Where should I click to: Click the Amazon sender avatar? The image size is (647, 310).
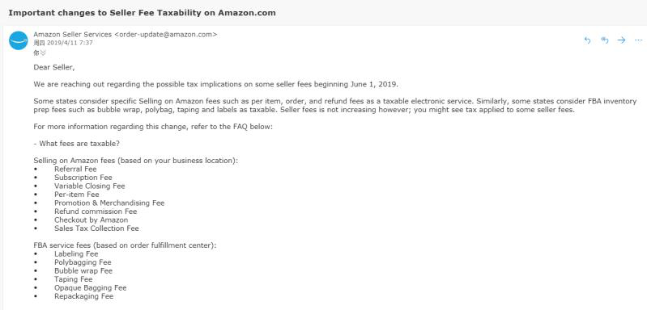click(19, 40)
